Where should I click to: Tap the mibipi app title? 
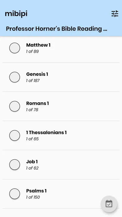pyautogui.click(x=16, y=14)
